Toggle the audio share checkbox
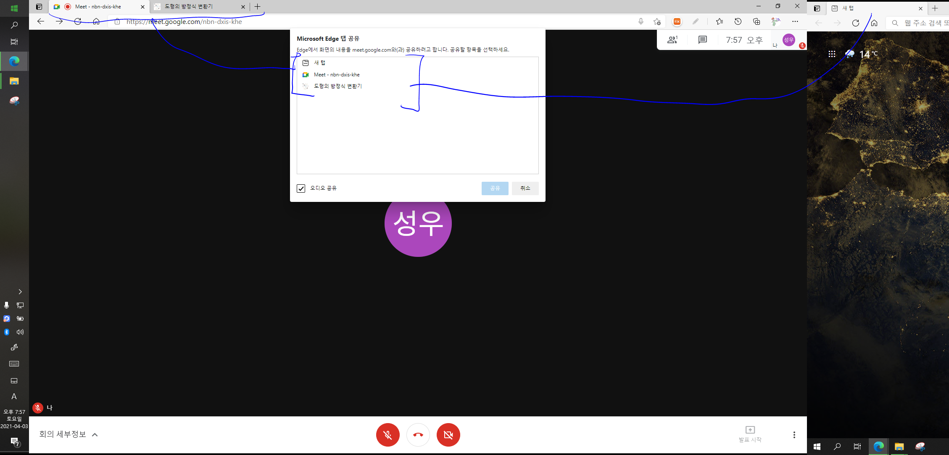Viewport: 949px width, 455px height. coord(301,188)
